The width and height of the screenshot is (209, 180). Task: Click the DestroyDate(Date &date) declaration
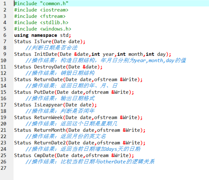point(58,67)
